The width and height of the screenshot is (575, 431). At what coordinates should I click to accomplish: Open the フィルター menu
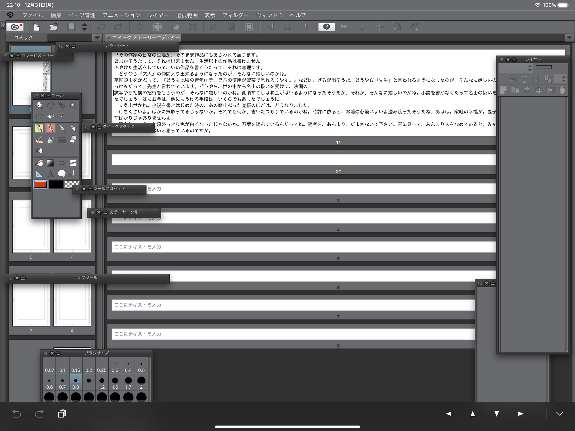(x=235, y=15)
